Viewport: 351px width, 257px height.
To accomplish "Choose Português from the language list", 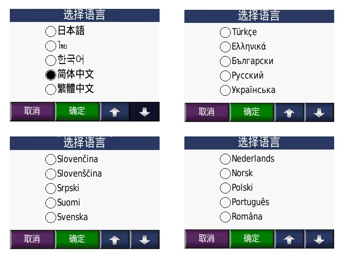I will coord(225,202).
